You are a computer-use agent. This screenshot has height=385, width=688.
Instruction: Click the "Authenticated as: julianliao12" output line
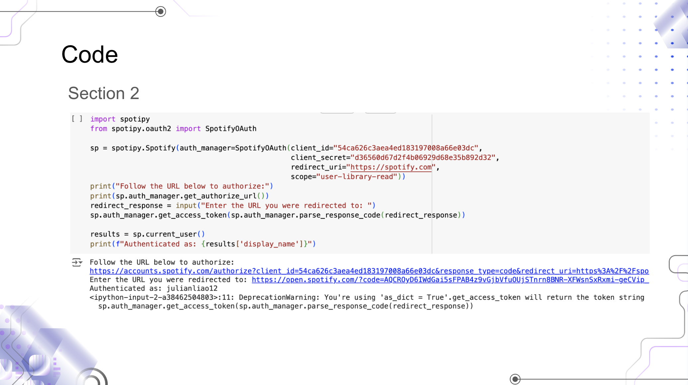[153, 289]
